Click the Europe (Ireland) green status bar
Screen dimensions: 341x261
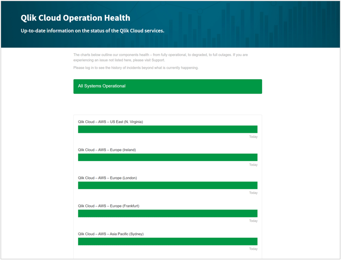(167, 157)
